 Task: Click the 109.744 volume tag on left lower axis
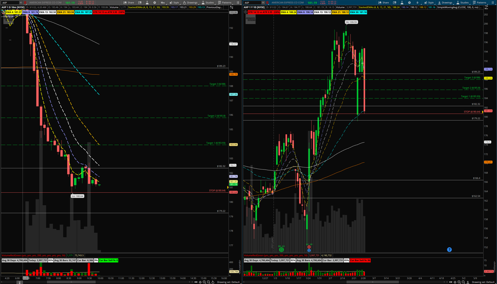pos(234,271)
